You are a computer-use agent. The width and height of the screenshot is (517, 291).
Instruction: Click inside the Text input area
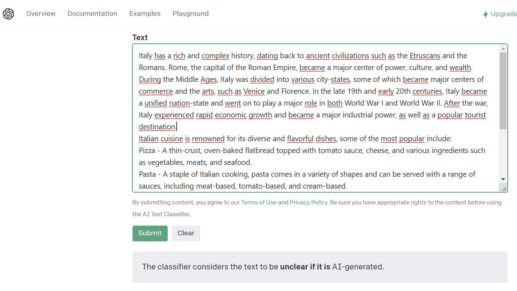tap(316, 118)
